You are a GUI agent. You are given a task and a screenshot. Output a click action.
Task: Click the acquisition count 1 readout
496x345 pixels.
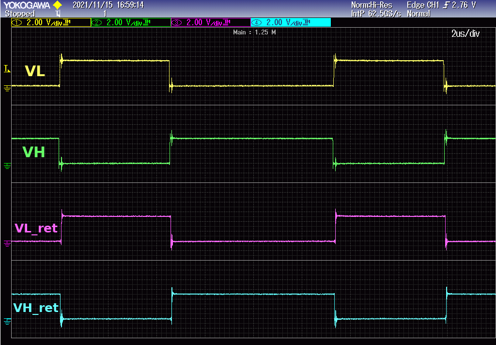point(105,14)
